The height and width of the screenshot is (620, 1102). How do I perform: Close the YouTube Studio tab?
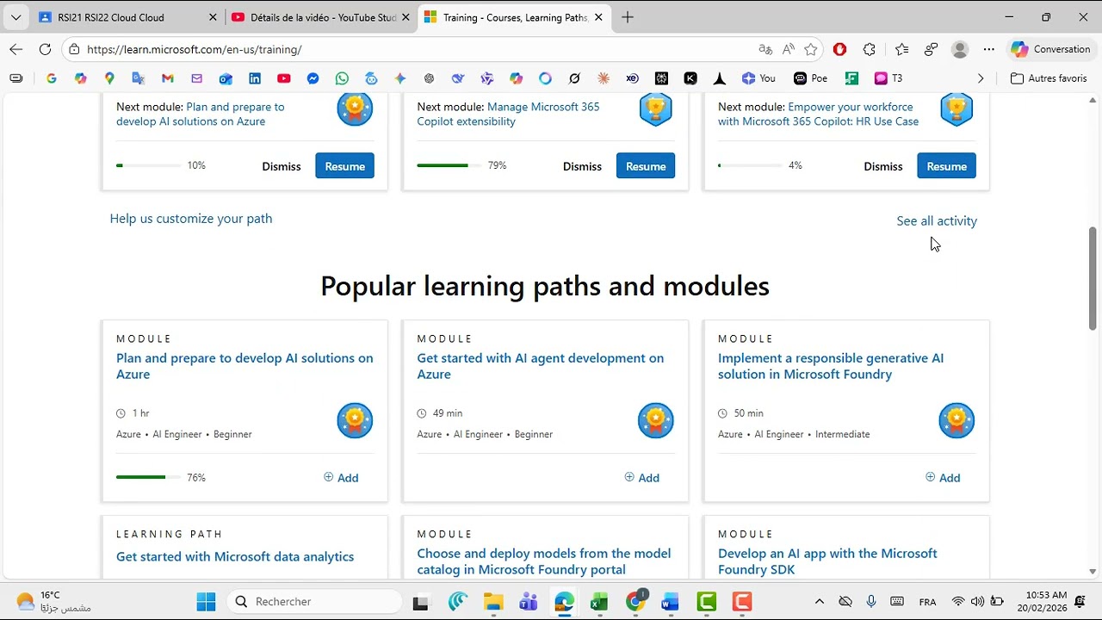pos(406,17)
